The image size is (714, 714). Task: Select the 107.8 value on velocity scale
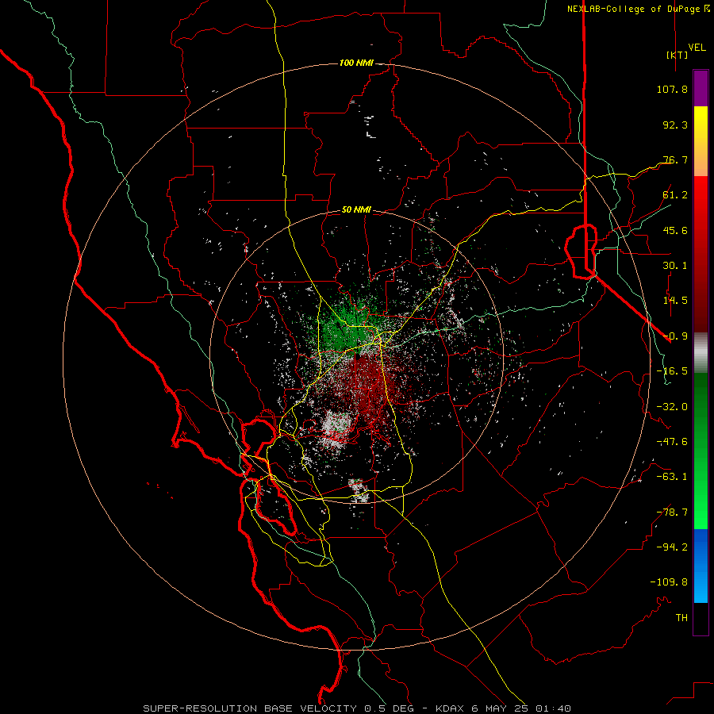pos(672,89)
